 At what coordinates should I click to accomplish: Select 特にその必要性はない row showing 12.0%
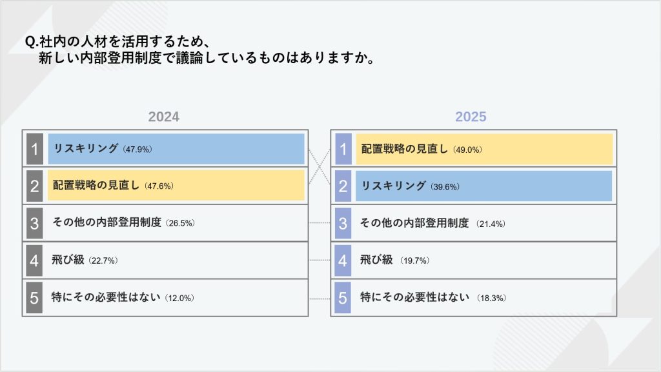tap(176, 298)
